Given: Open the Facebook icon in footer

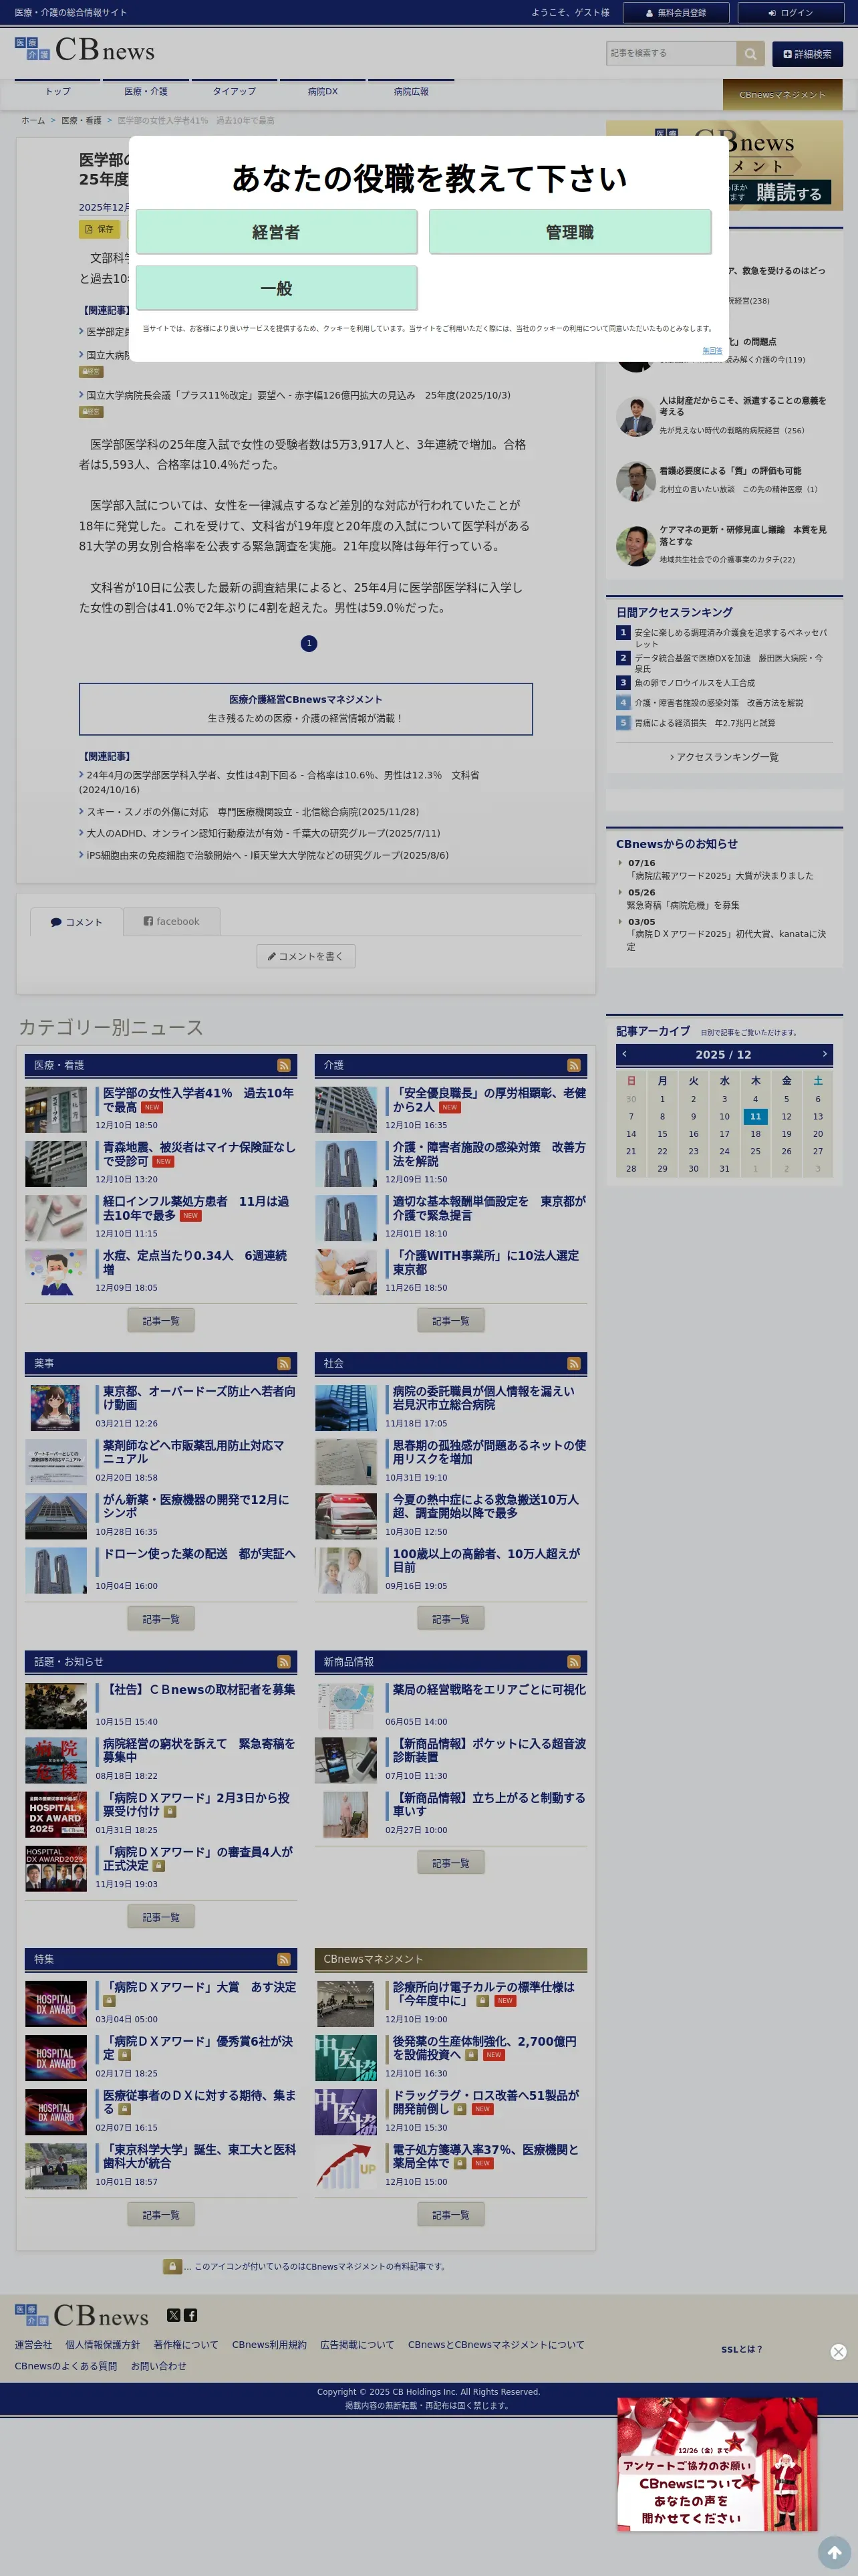Looking at the screenshot, I should (190, 2315).
